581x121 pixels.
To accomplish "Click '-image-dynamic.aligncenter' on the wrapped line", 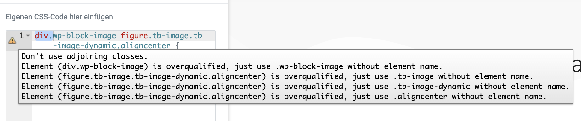I will click(111, 46).
